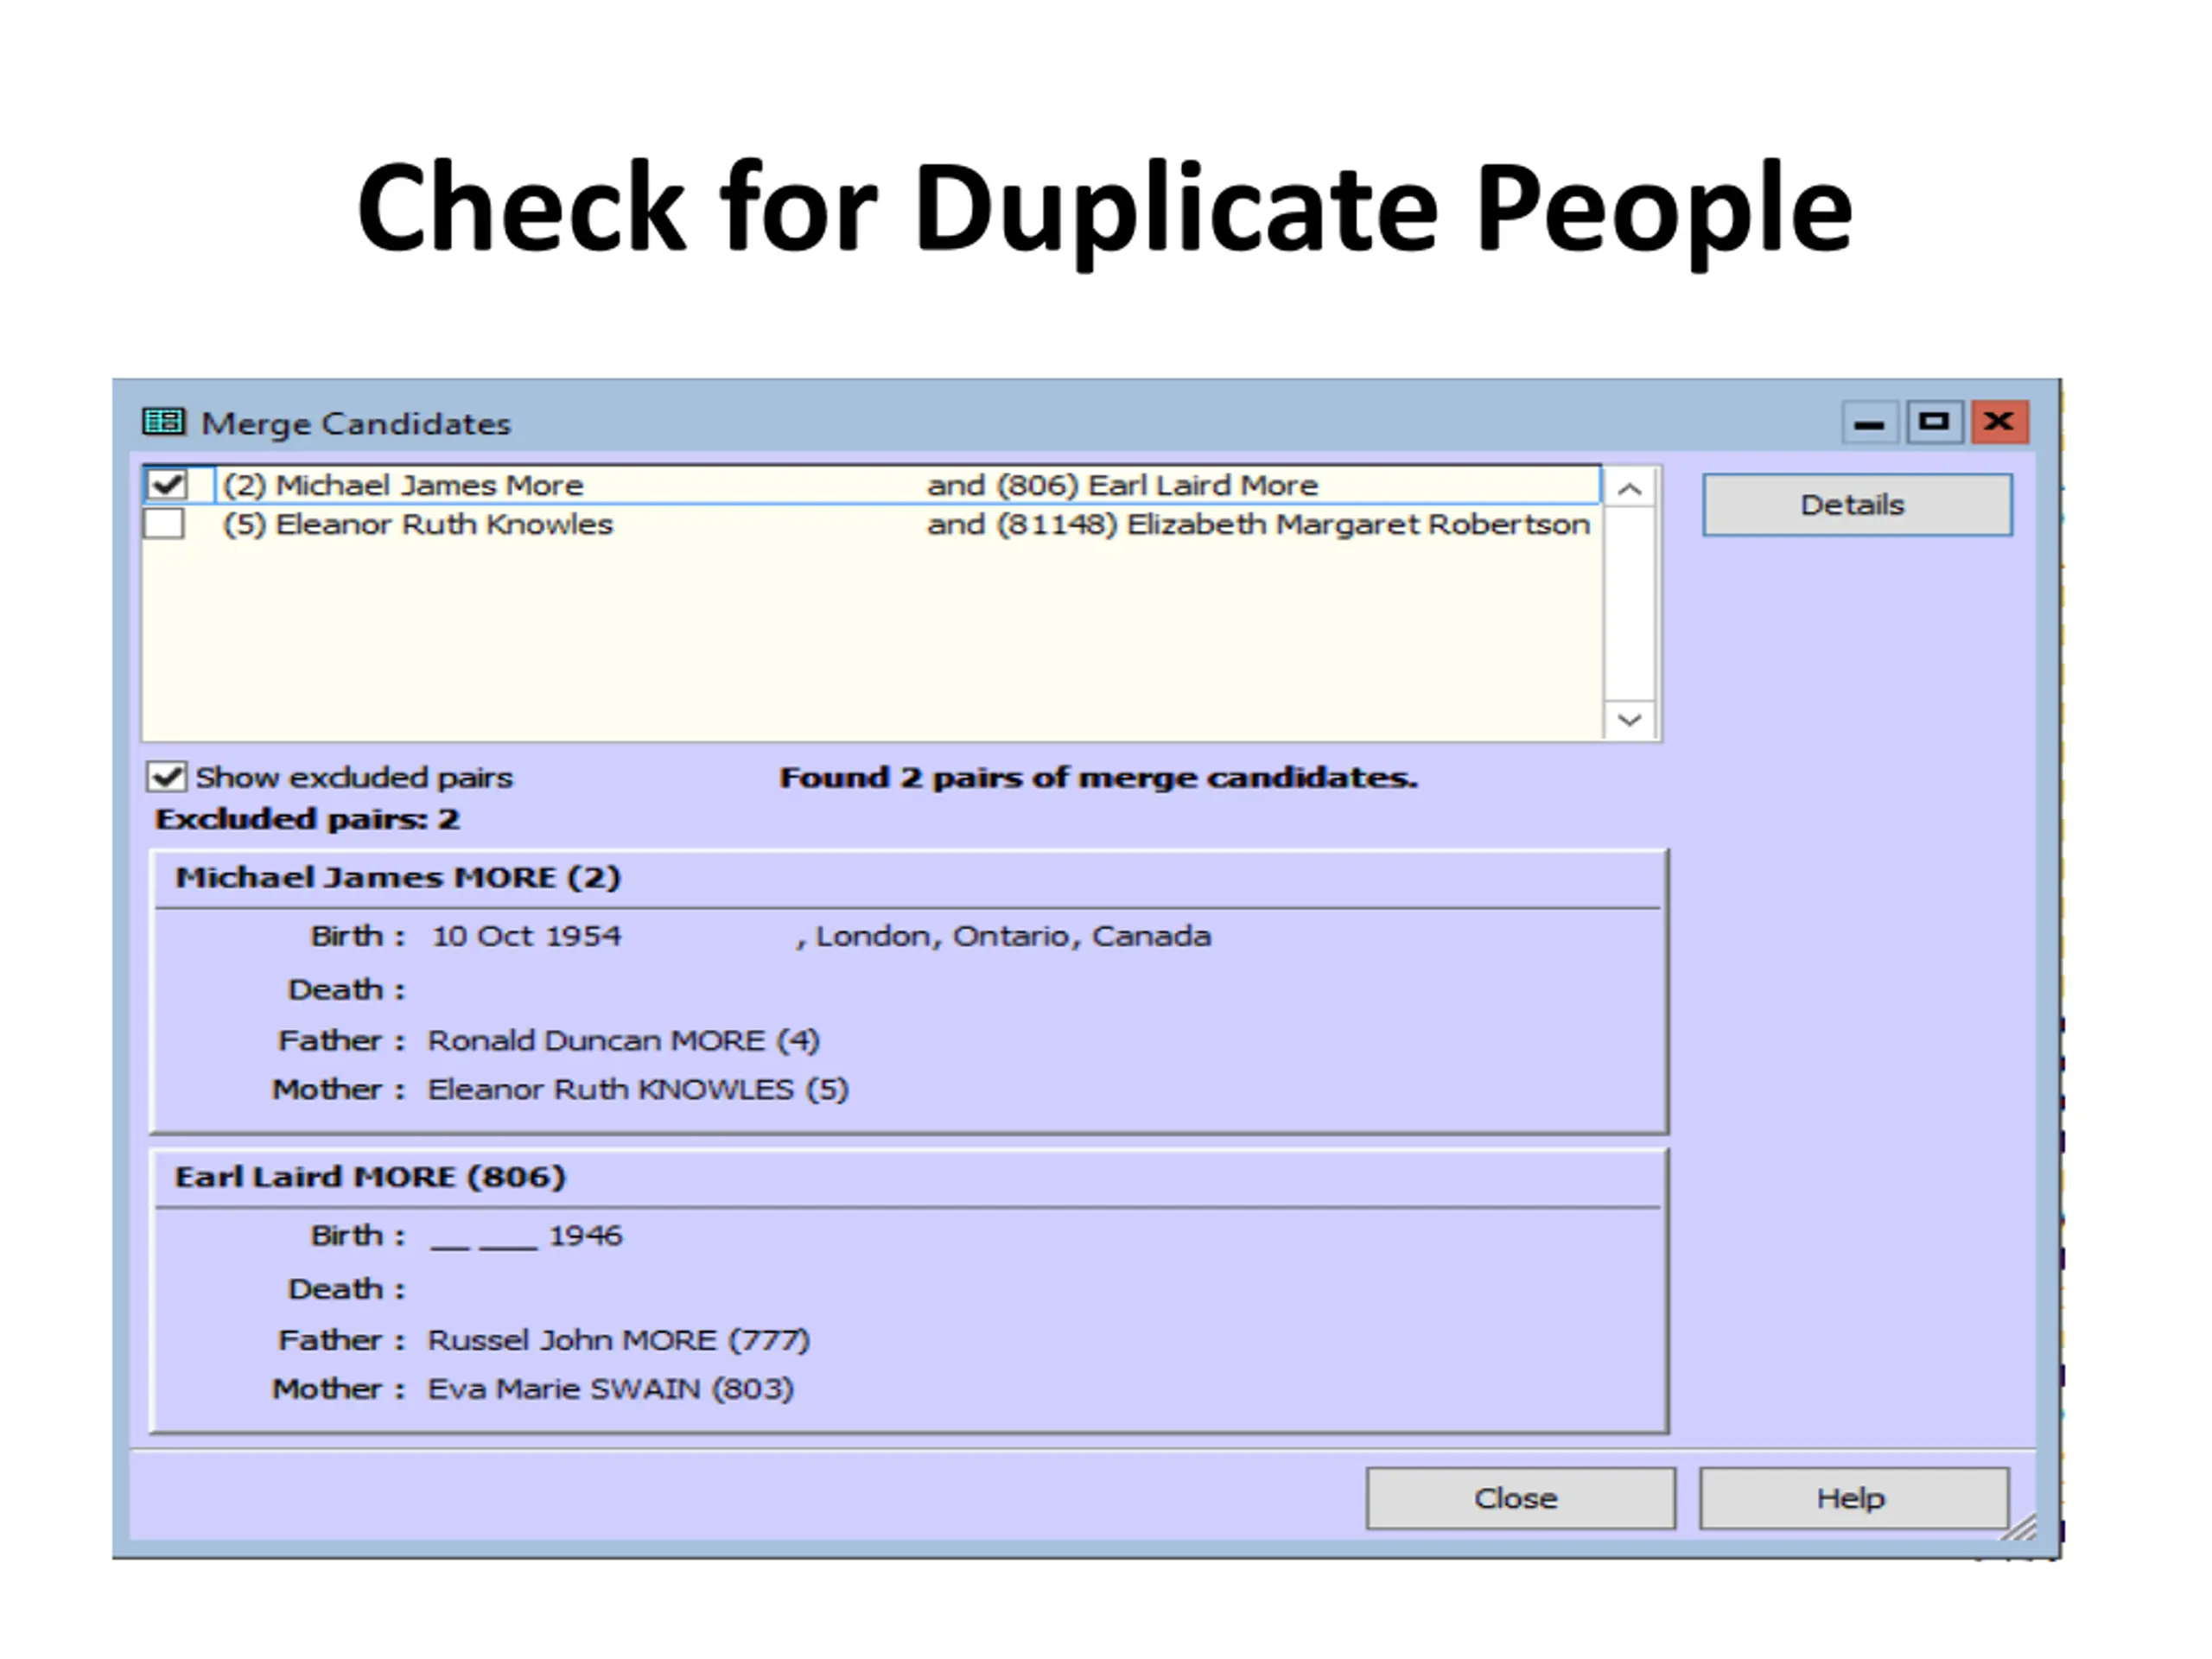The image size is (2212, 1659).
Task: Uncheck the Michael James More pair checkbox
Action: (166, 485)
